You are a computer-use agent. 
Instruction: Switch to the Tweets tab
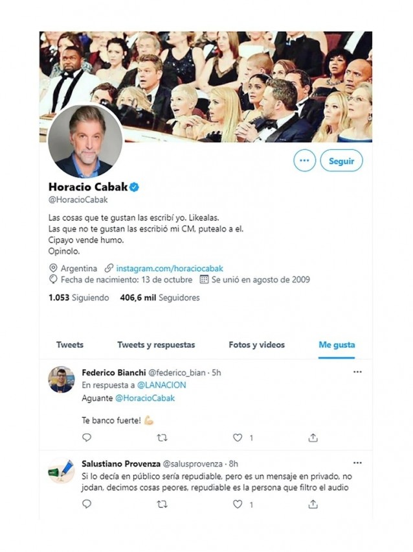70,344
